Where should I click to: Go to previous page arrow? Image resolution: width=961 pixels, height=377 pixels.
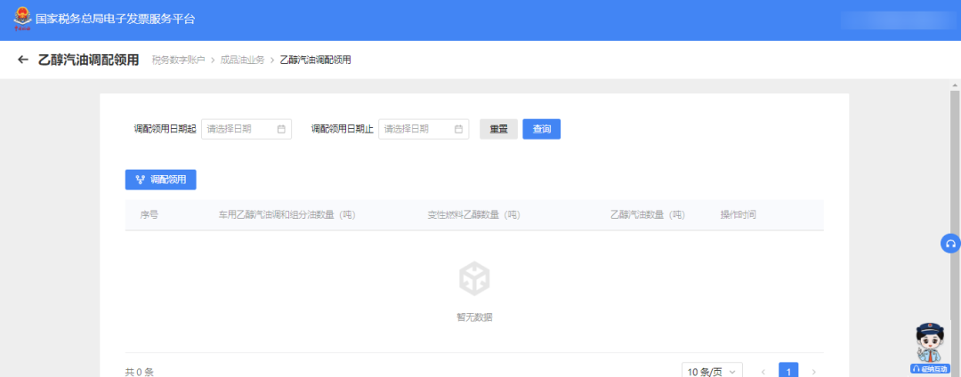point(763,372)
